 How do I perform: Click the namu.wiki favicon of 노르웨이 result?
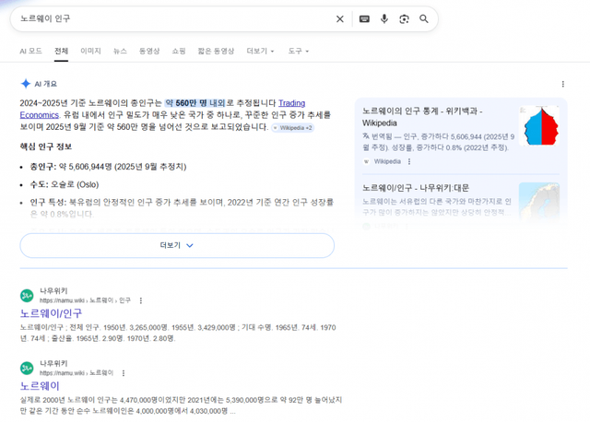28,369
